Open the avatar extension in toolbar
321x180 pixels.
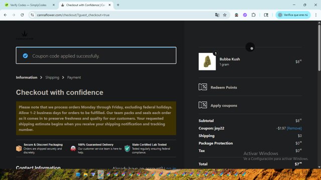(236, 15)
